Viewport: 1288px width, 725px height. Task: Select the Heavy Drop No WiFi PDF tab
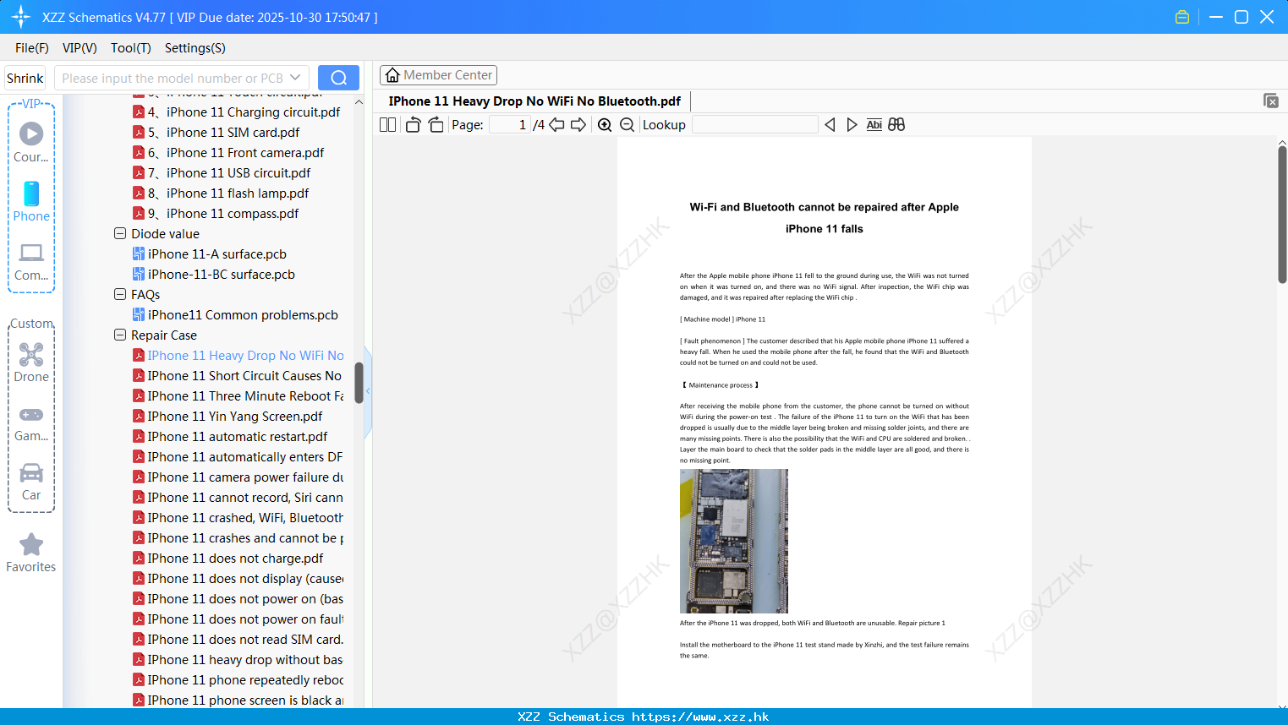click(534, 101)
